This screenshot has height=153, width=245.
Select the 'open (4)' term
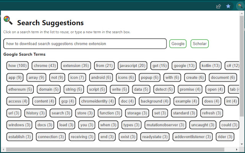(215, 89)
